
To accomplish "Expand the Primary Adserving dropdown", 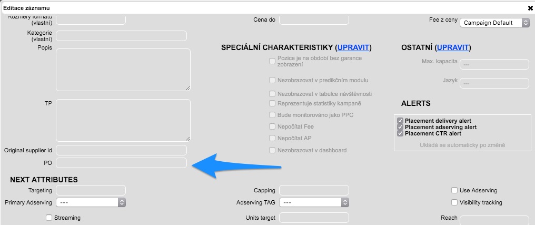I will click(91, 202).
